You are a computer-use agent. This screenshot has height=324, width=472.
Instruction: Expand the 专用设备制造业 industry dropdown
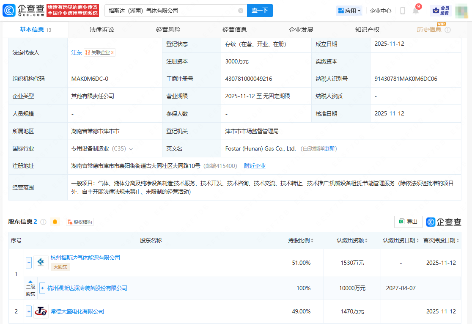coord(131,149)
